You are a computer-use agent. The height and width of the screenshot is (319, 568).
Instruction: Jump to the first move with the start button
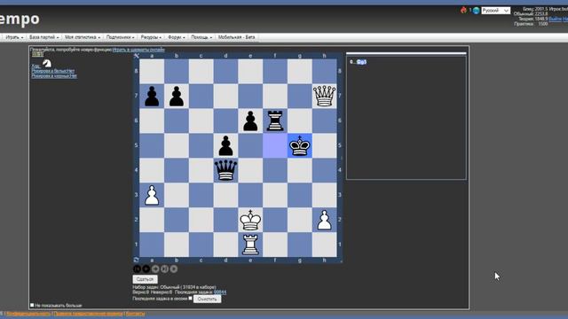(137, 268)
